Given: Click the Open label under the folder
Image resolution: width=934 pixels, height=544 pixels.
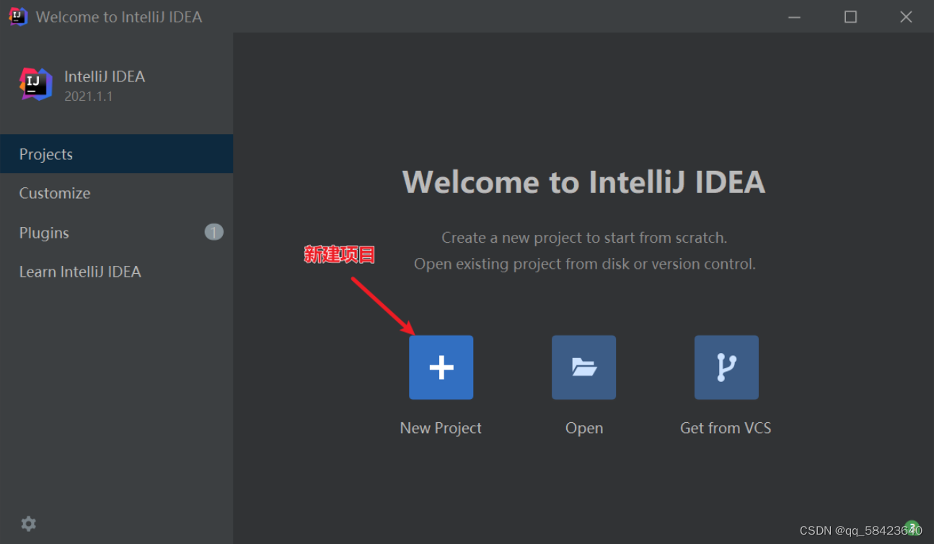Looking at the screenshot, I should 584,428.
